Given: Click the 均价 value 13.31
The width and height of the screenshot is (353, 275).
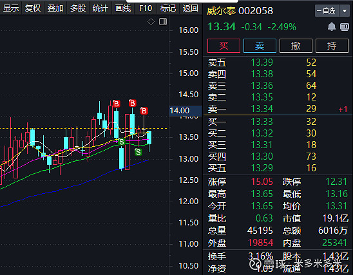Looking at the screenshot, I should (x=336, y=206).
